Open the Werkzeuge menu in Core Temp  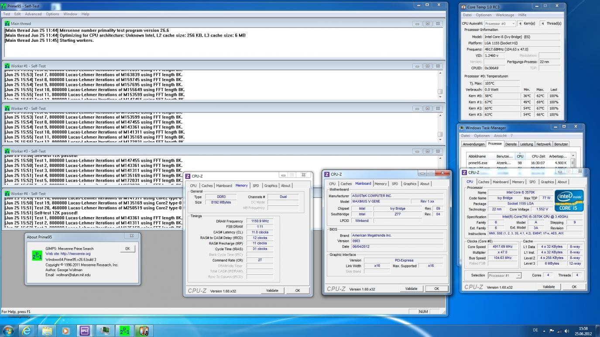click(x=505, y=15)
